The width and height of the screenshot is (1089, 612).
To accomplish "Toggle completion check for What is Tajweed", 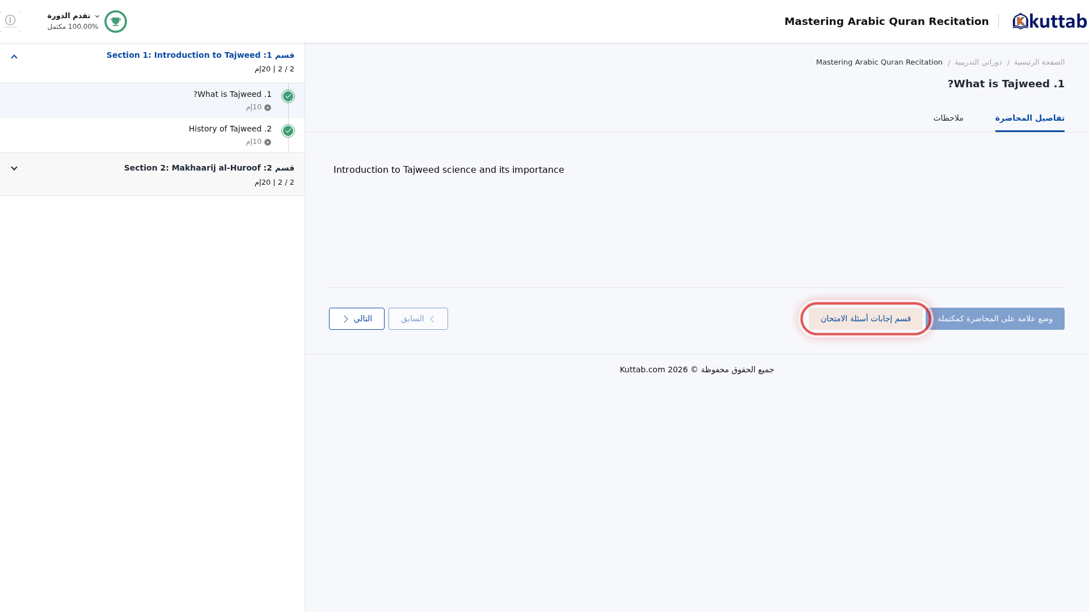I will pyautogui.click(x=288, y=96).
